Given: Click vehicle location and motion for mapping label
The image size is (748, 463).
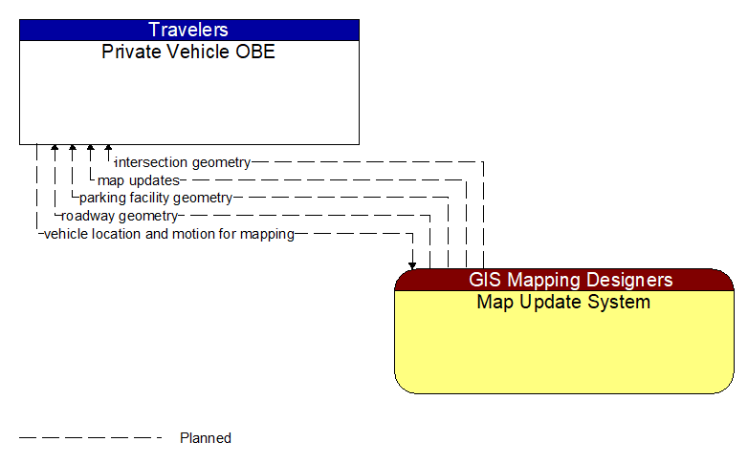Looking at the screenshot, I should (168, 234).
